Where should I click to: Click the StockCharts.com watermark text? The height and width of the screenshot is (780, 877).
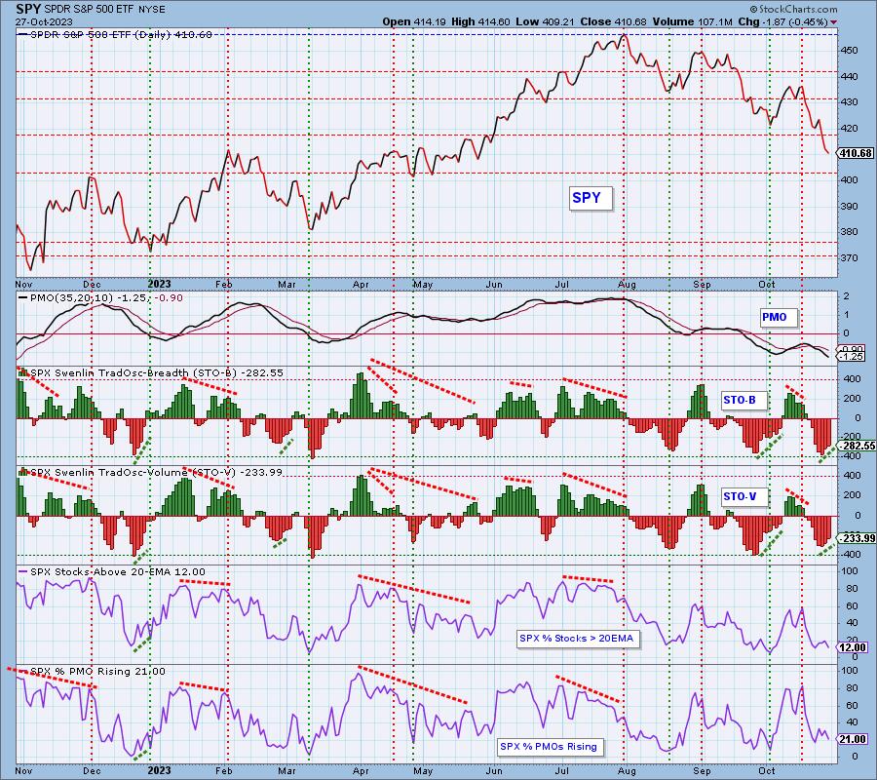793,9
